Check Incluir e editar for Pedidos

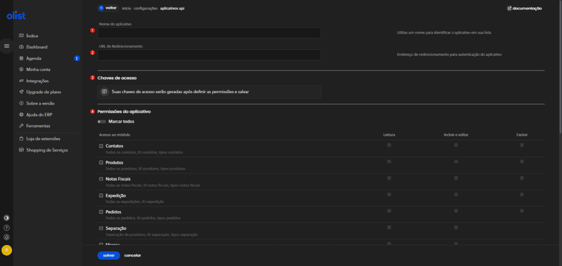[456, 211]
